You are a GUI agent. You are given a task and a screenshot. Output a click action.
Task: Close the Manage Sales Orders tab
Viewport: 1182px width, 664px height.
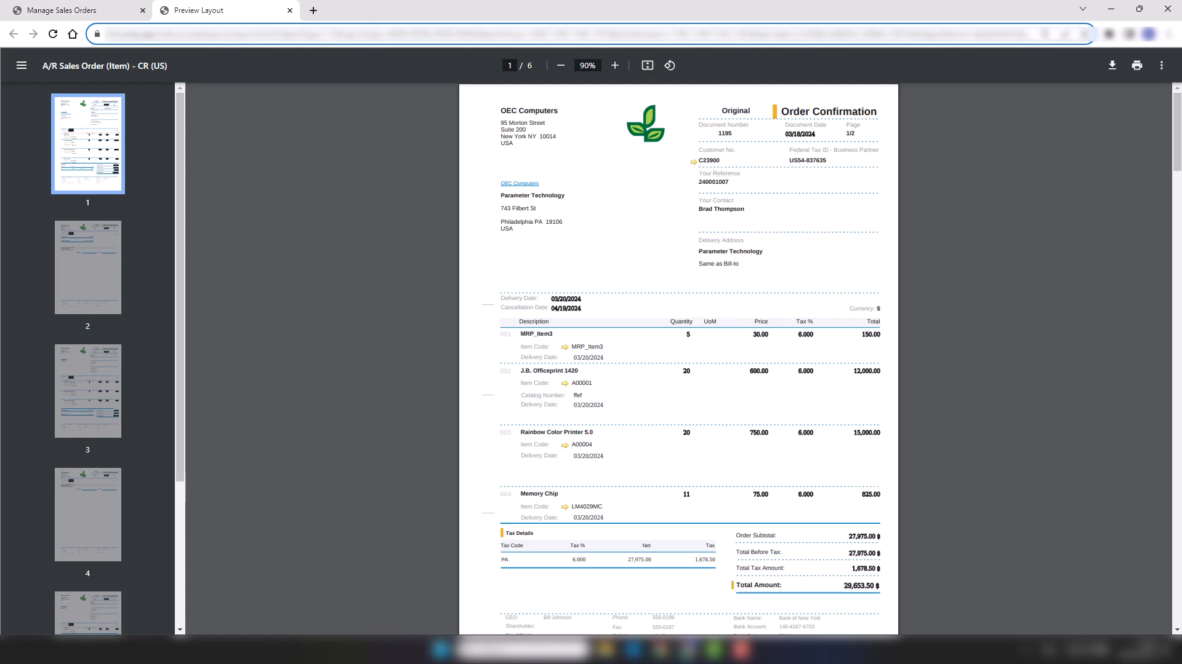click(x=143, y=10)
